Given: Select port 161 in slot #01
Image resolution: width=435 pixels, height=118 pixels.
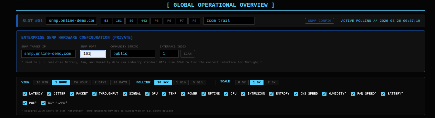Looking at the screenshot, I should point(119,21).
